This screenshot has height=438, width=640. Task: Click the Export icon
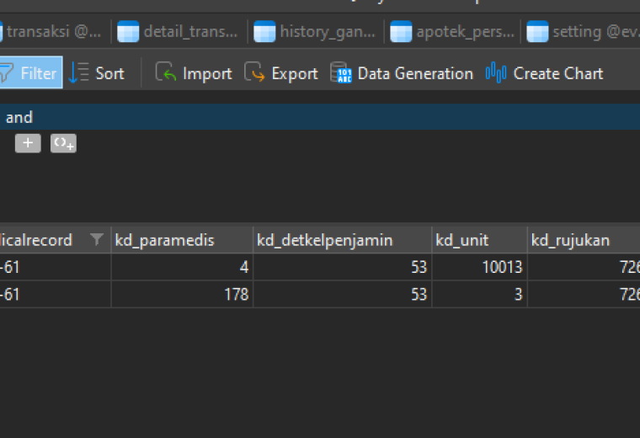(x=254, y=72)
